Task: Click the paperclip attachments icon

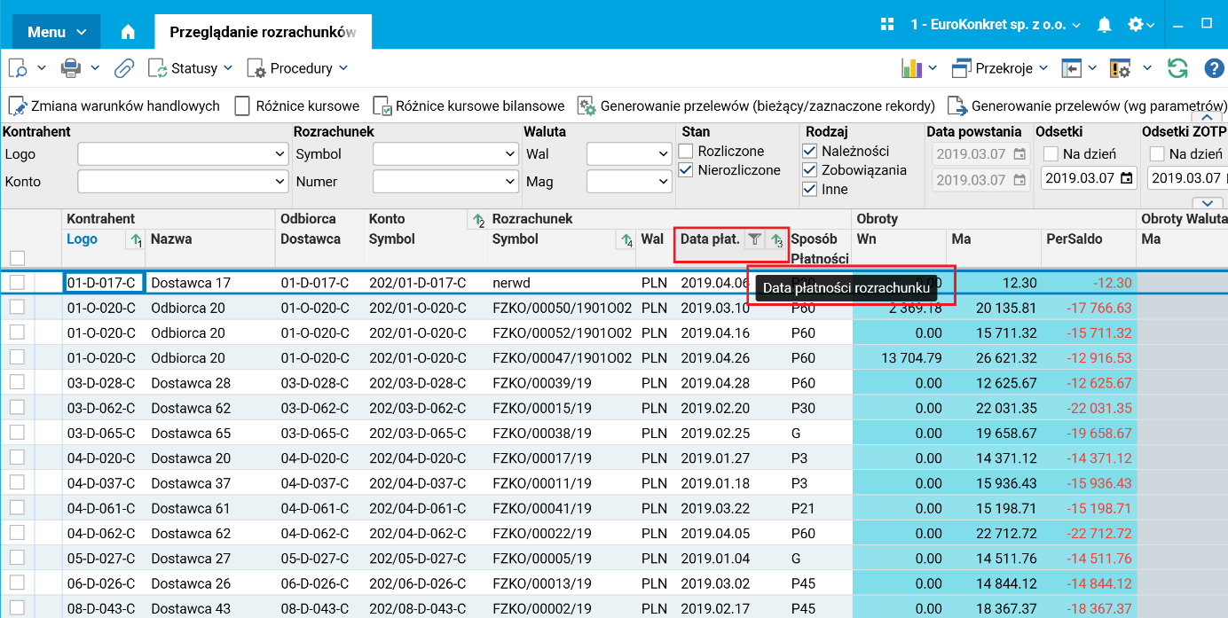Action: [124, 68]
